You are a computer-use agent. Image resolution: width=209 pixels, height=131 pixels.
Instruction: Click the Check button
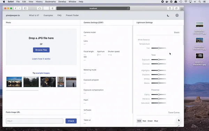(71, 121)
